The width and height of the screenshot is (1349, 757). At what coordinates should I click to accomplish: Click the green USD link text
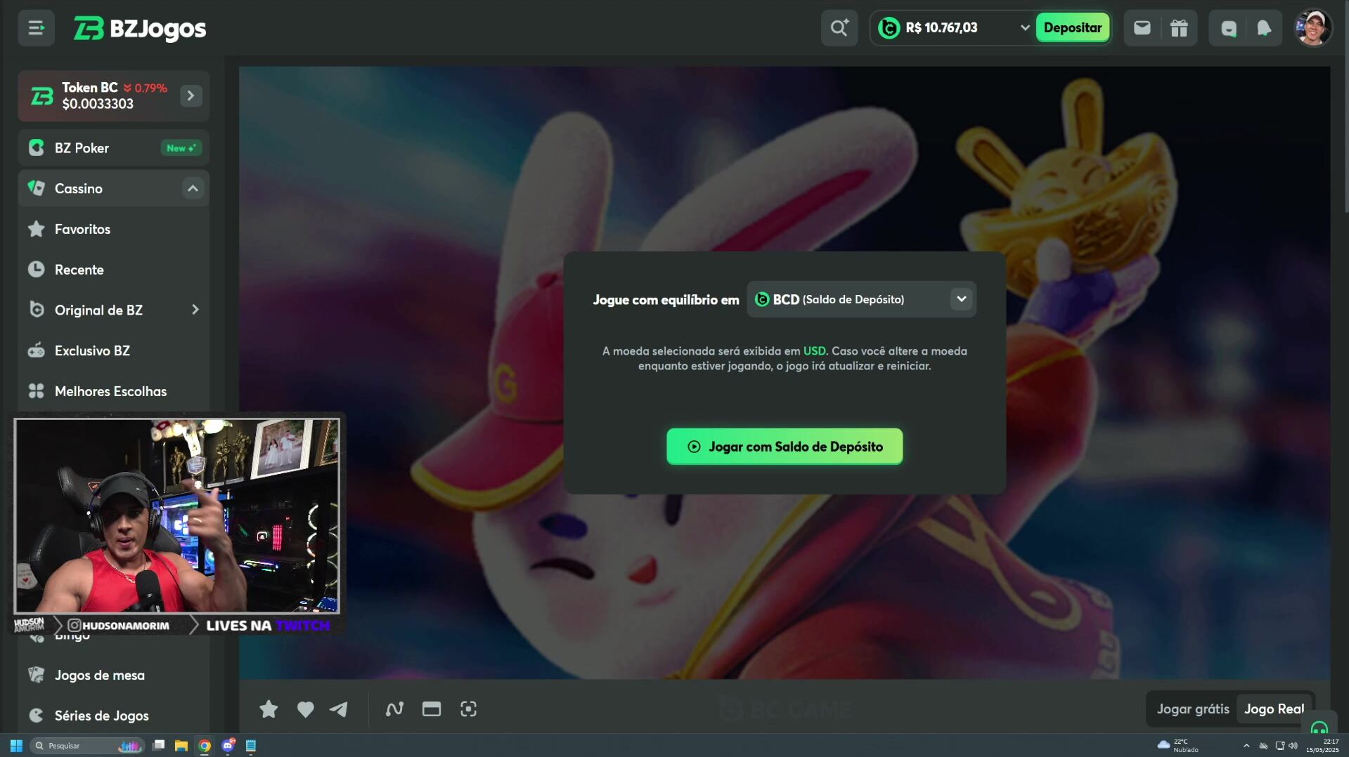pos(814,351)
